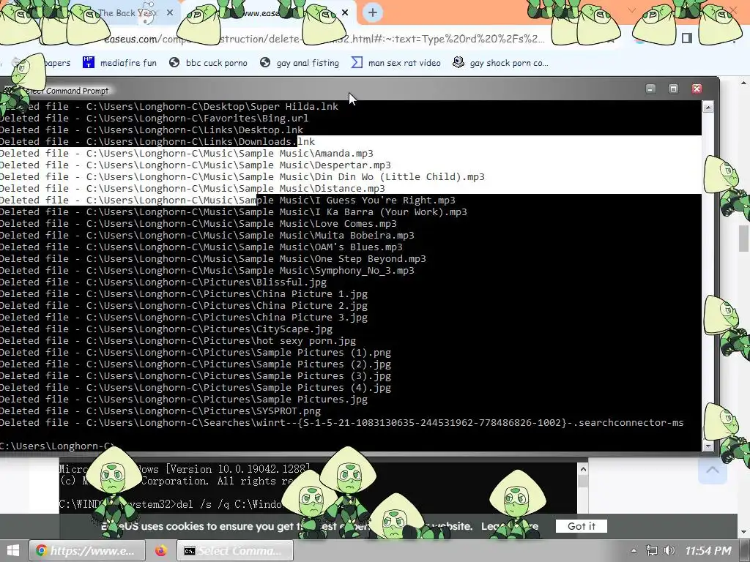
Task: Close the Command Prompt window
Action: pyautogui.click(x=697, y=89)
